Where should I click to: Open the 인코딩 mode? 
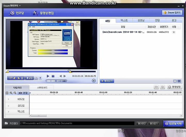click(17, 13)
